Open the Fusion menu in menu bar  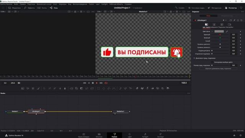tap(91, 4)
